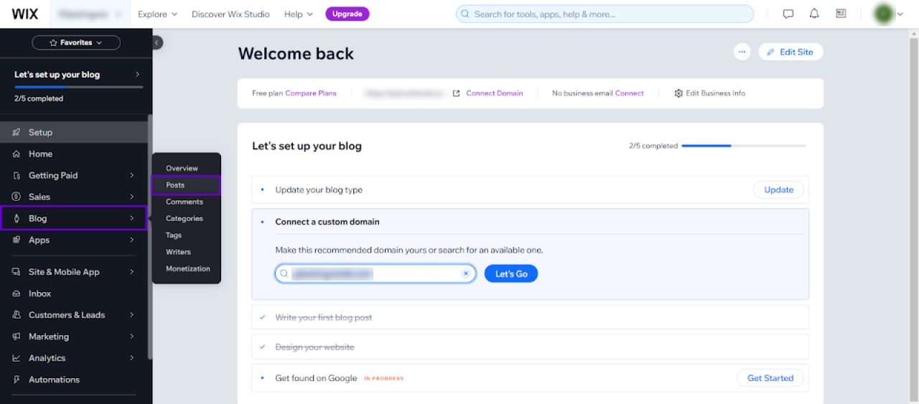919x404 pixels.
Task: Click Get Started for Google
Action: (770, 378)
